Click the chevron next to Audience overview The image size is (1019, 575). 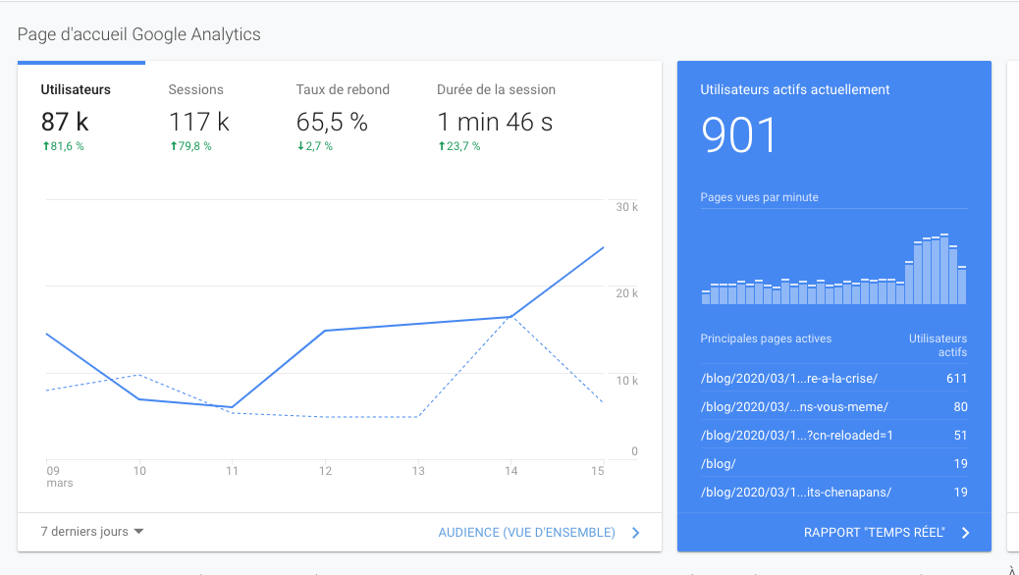pyautogui.click(x=635, y=533)
